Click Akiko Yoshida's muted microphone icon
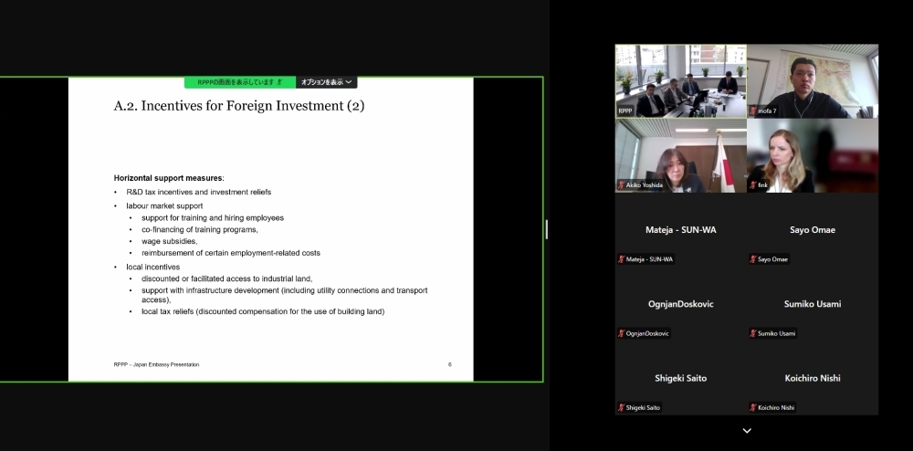The width and height of the screenshot is (913, 451). pos(622,185)
